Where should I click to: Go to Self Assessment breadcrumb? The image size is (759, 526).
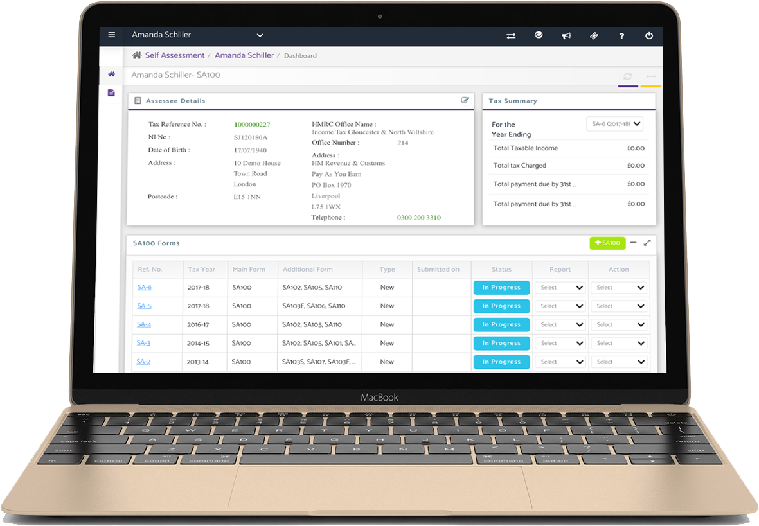click(174, 55)
